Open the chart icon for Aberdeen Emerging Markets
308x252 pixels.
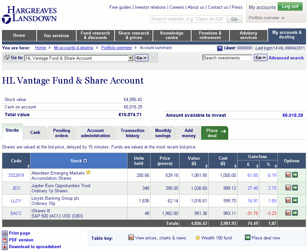[288, 175]
